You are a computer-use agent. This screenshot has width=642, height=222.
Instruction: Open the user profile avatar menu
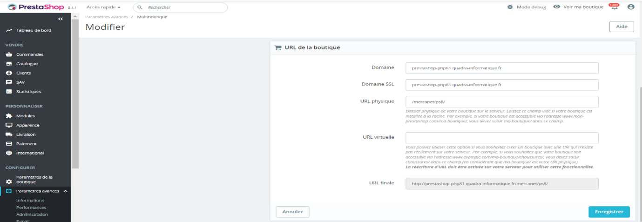coord(631,7)
